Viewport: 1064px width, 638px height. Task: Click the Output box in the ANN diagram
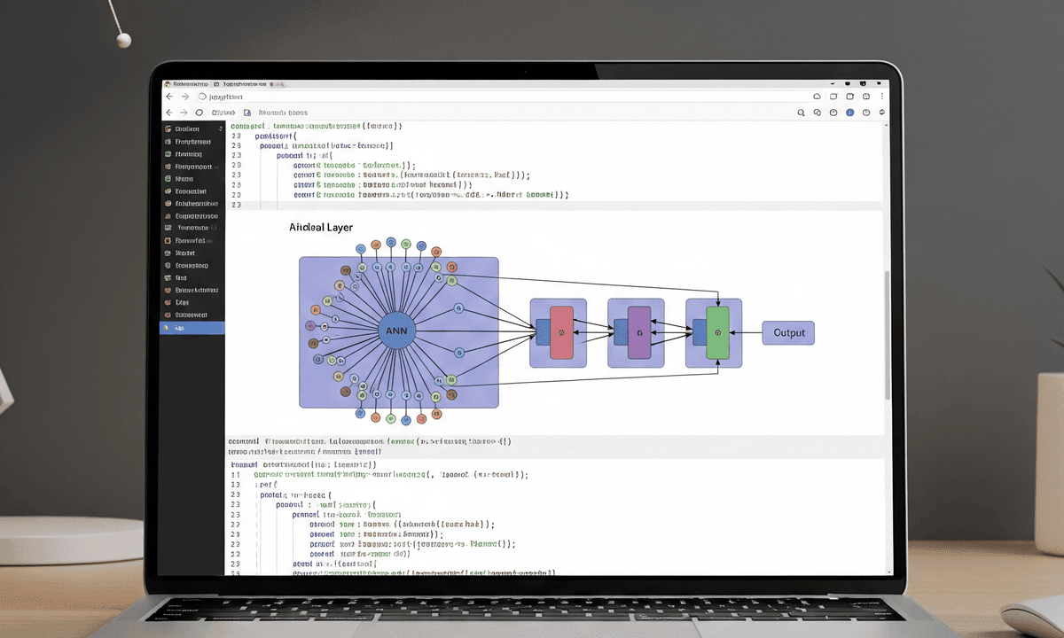pos(787,332)
